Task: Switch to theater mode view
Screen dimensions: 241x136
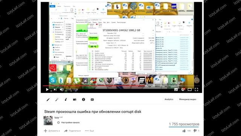Action: 190,90
